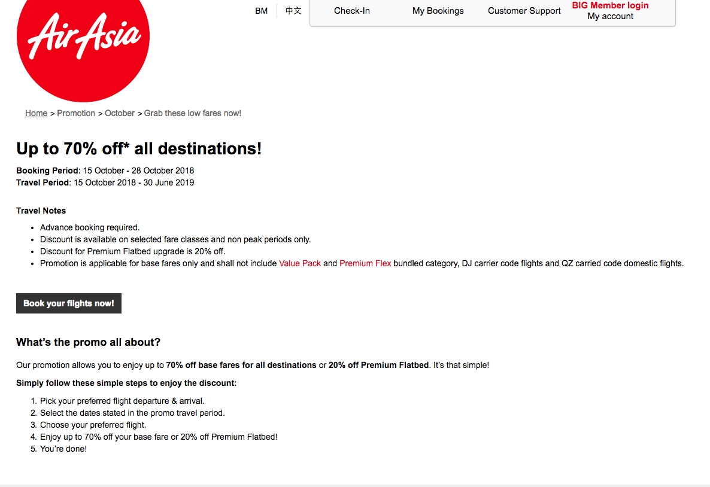Click BIG Member login
Image resolution: width=710 pixels, height=487 pixels.
(610, 5)
